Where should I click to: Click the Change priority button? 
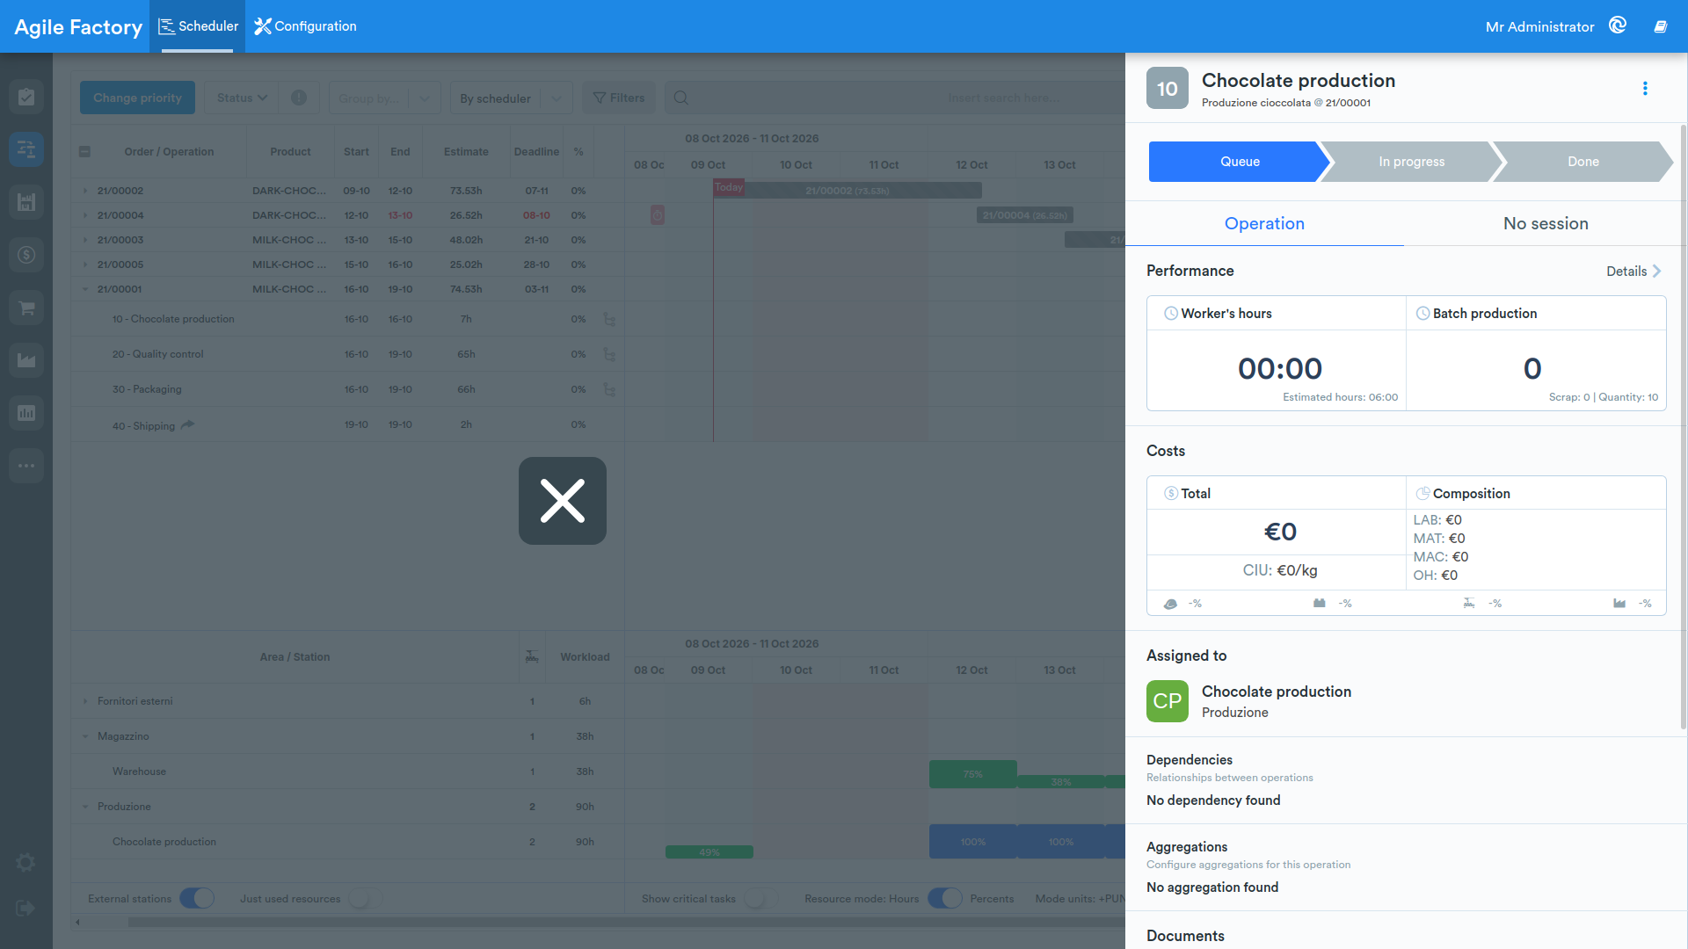pyautogui.click(x=137, y=98)
